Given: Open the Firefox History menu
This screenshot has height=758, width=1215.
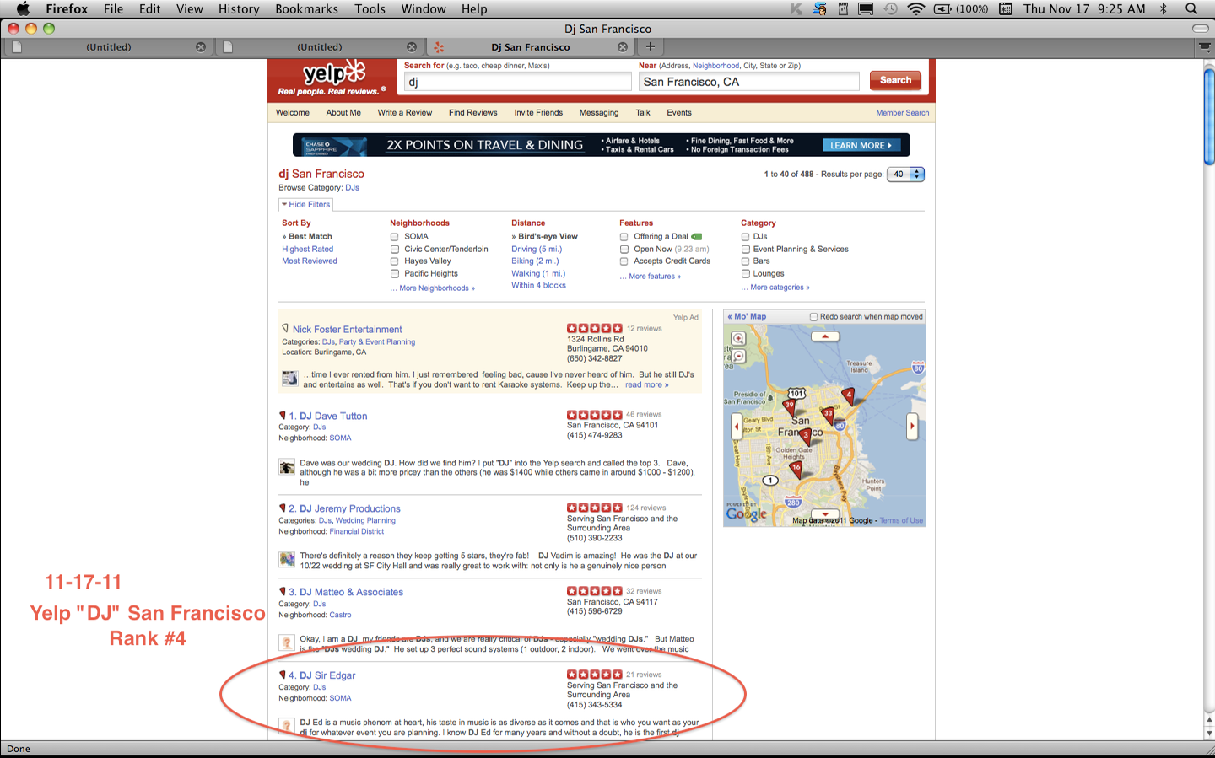Looking at the screenshot, I should coord(239,8).
